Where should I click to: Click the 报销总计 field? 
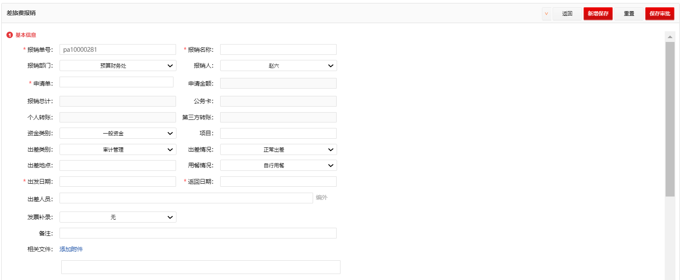(118, 101)
